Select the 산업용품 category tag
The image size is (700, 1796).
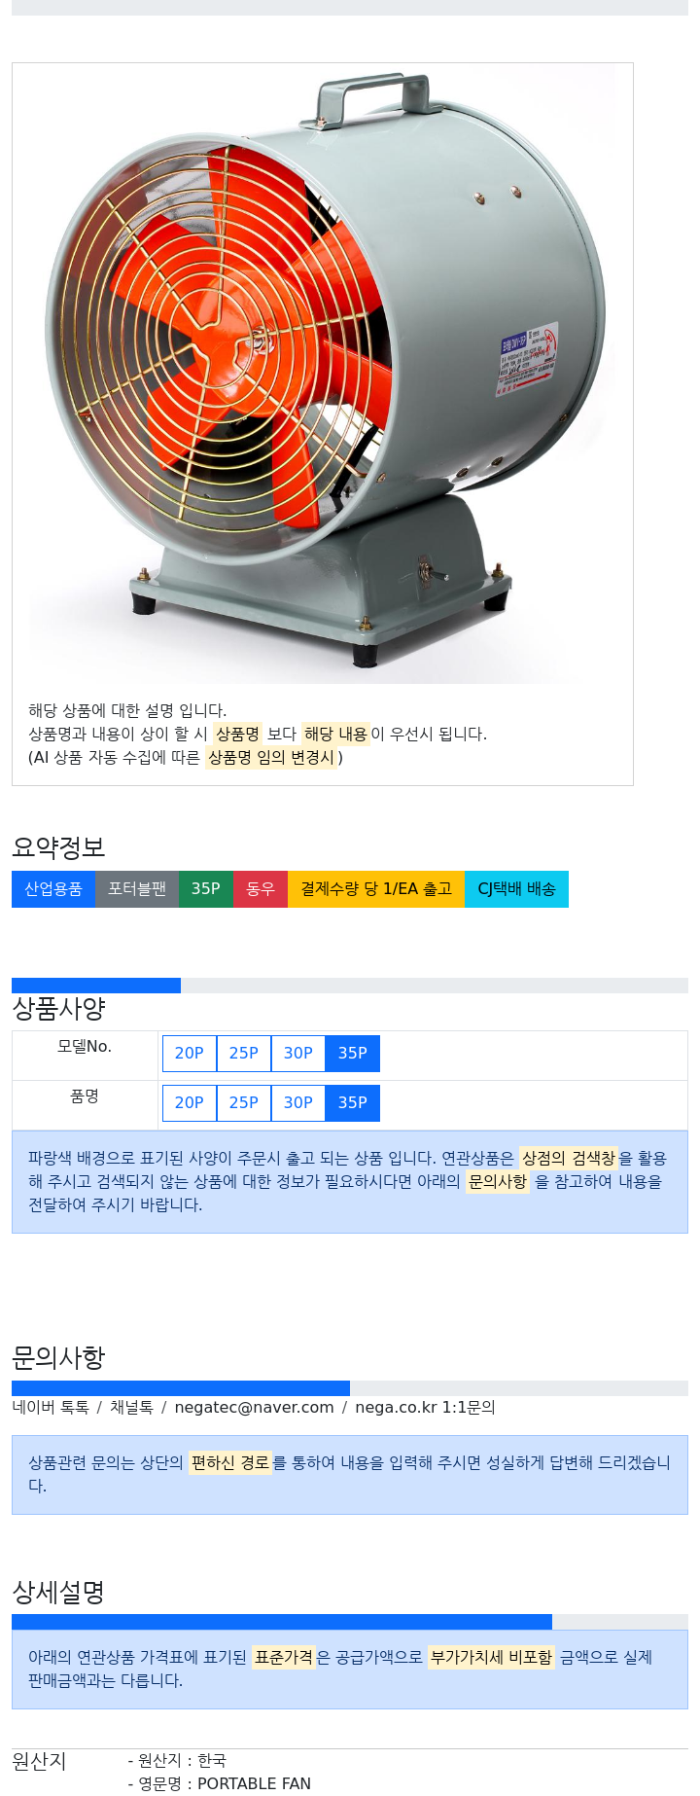[53, 889]
